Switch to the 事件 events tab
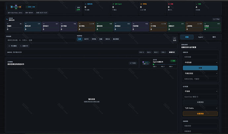Screen dimensions: 228x134 pos(214,37)
